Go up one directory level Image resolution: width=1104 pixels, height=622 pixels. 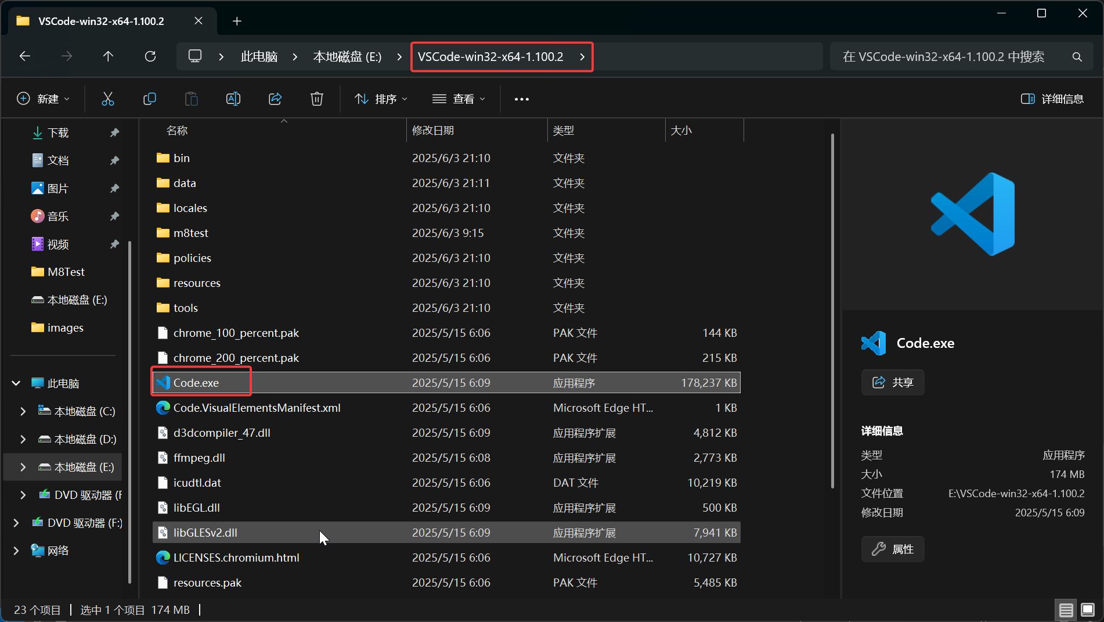point(108,56)
